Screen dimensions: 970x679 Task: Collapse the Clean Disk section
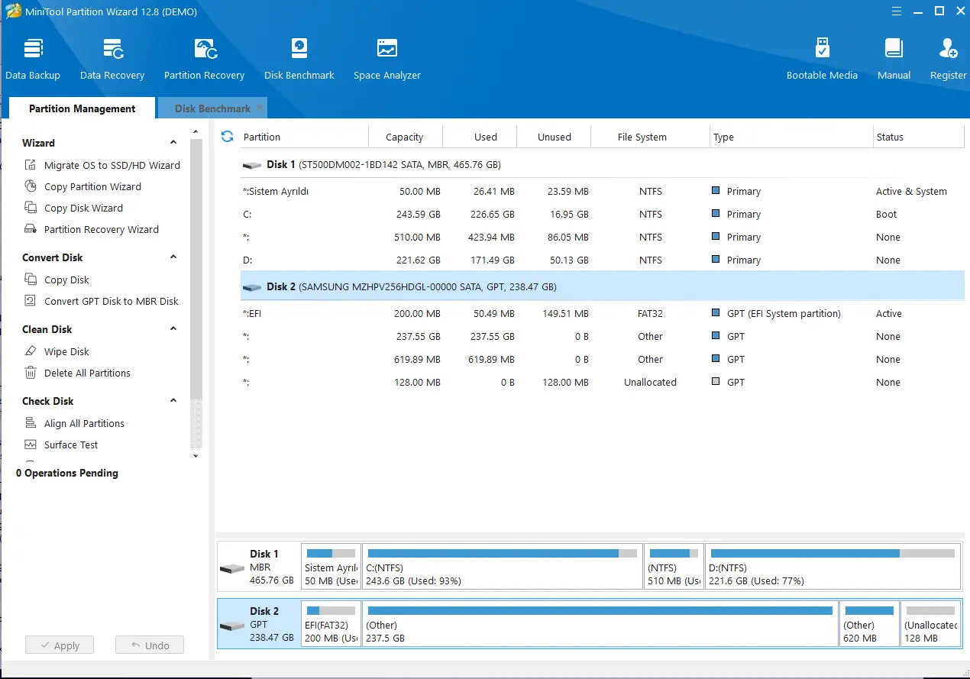click(x=173, y=329)
